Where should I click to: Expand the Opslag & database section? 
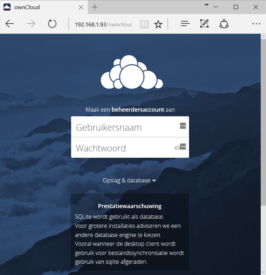[129, 180]
